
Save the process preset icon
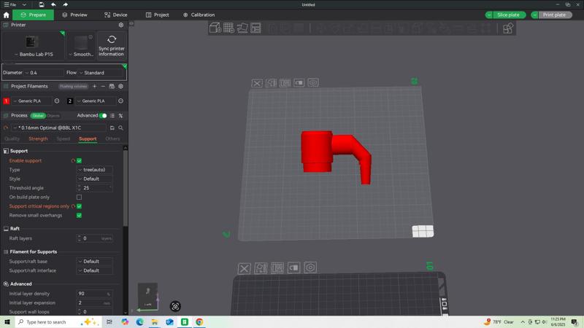coord(112,128)
